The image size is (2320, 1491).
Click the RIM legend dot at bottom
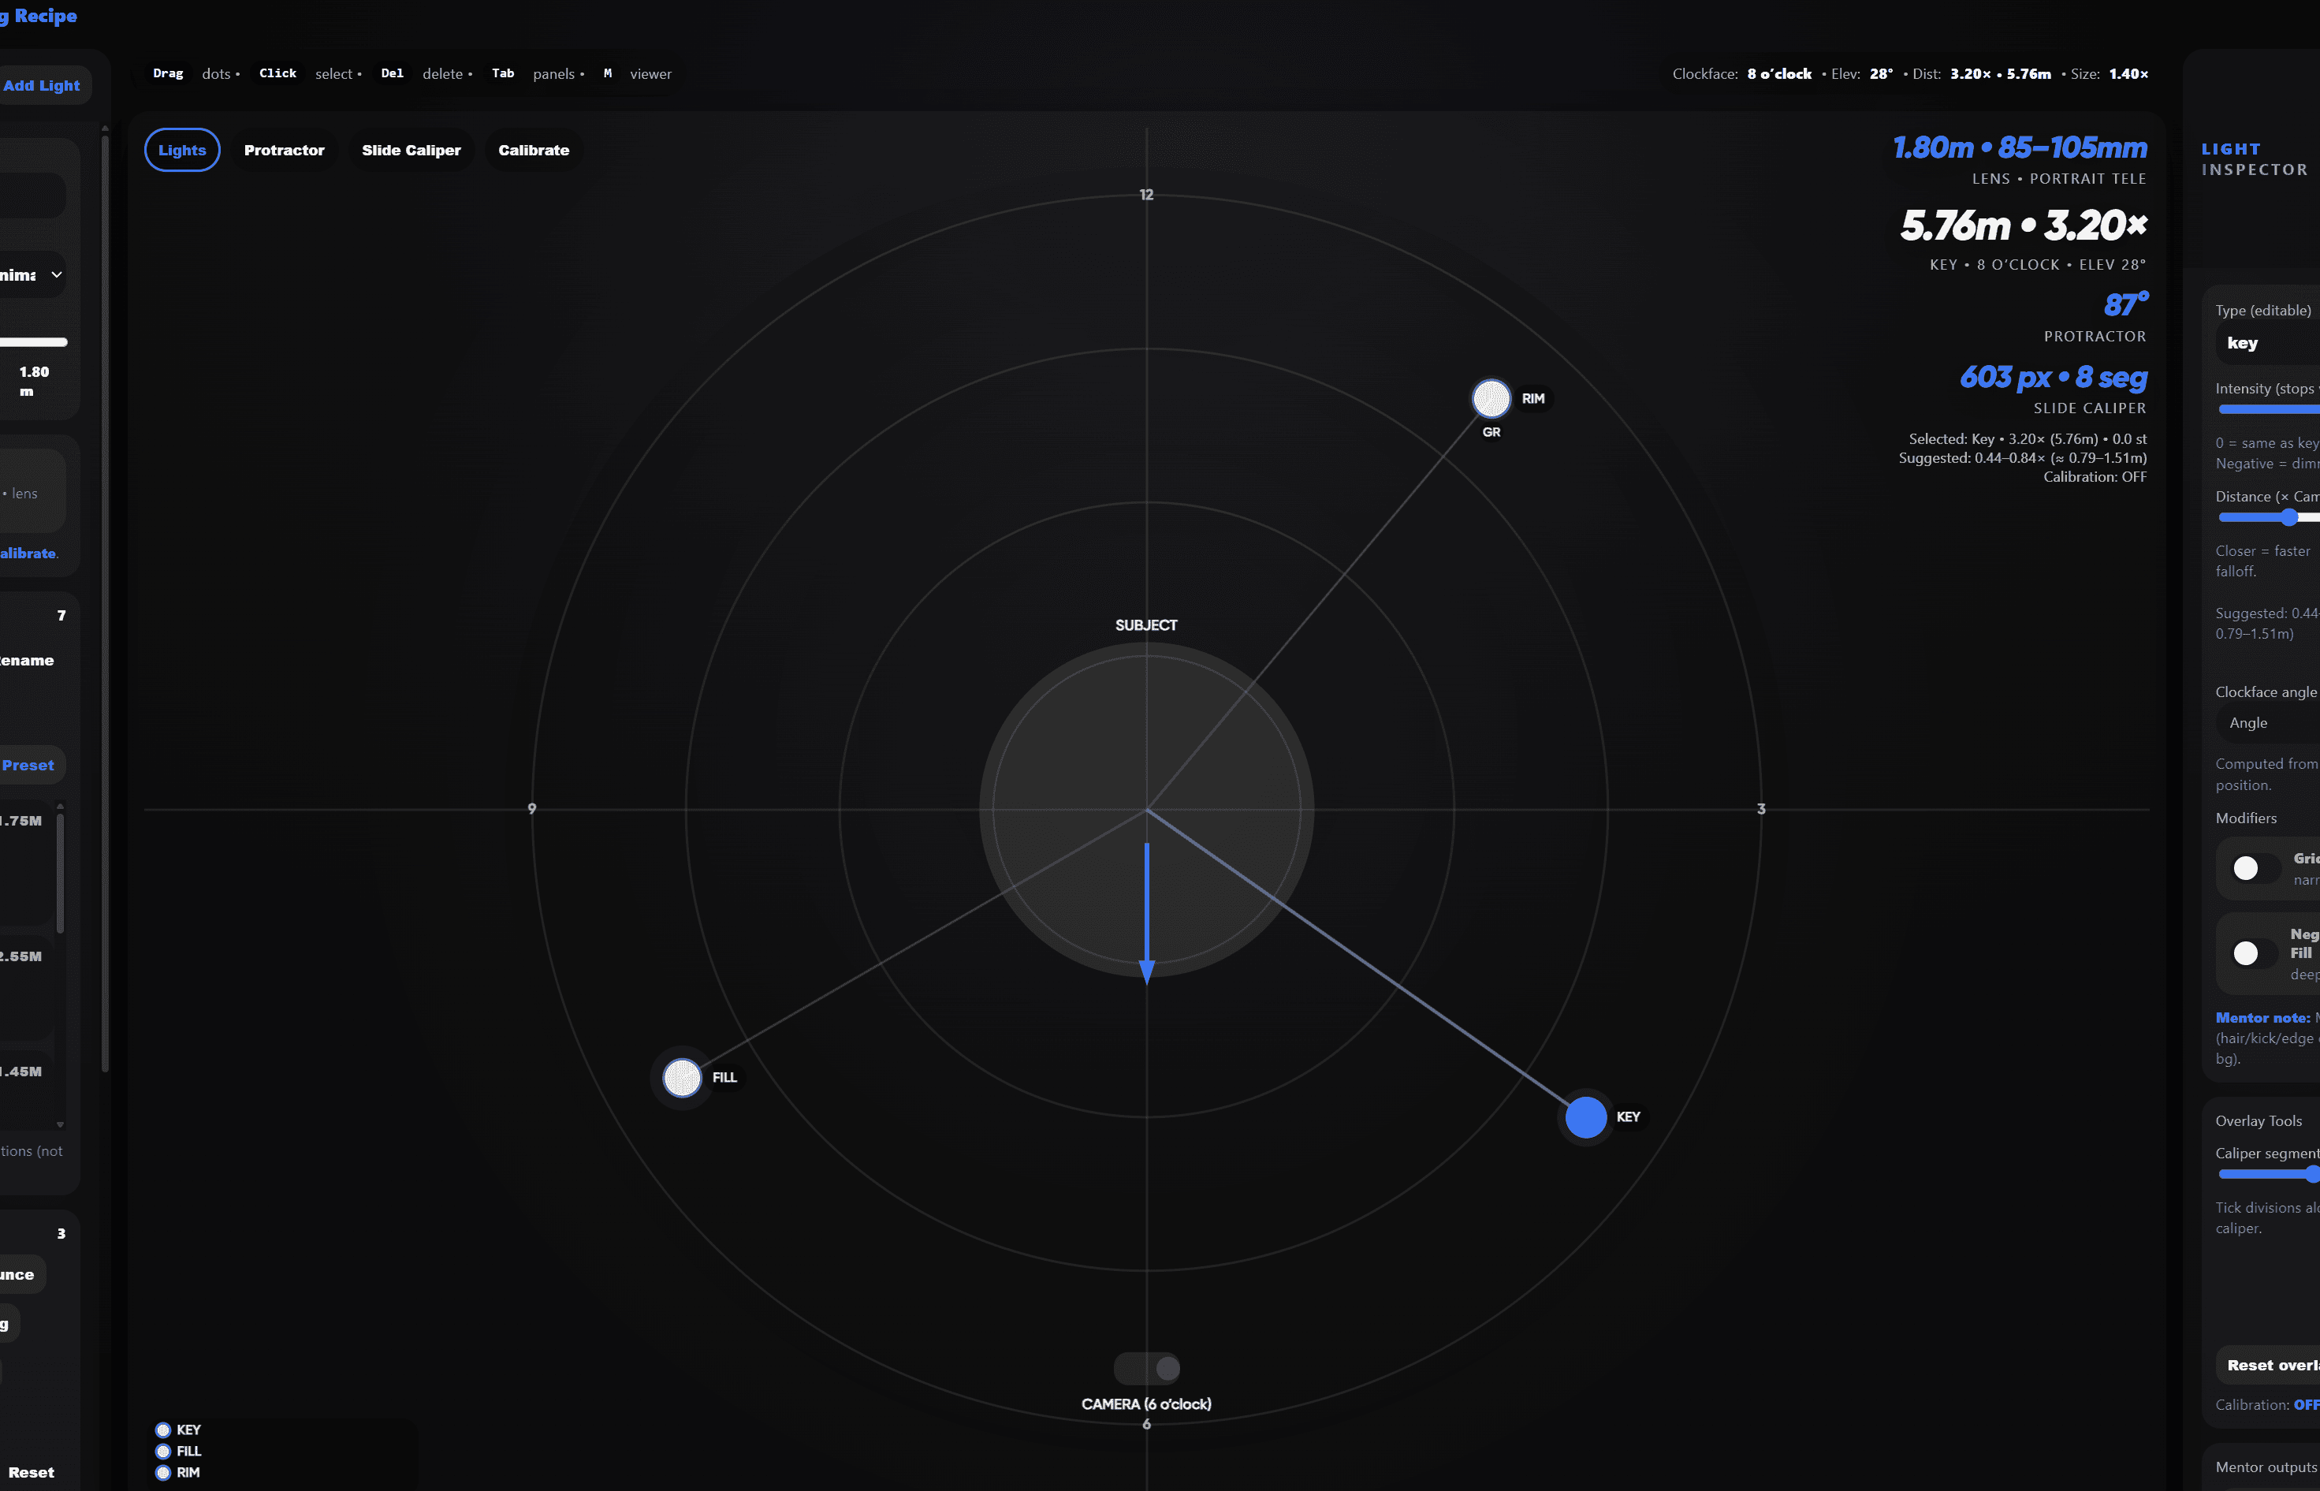coord(162,1473)
